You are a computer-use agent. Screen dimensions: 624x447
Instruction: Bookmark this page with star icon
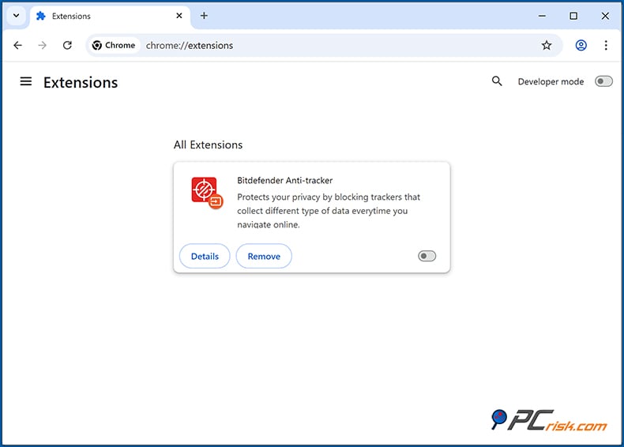547,45
